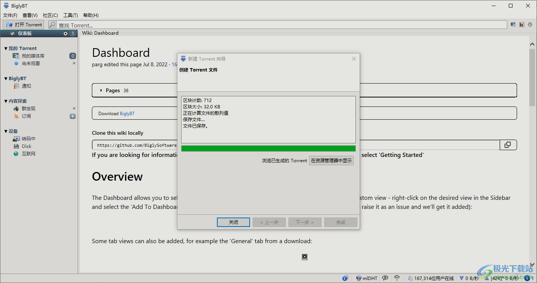Collapse the 设备 devices section
This screenshot has height=283, width=537.
click(6, 131)
